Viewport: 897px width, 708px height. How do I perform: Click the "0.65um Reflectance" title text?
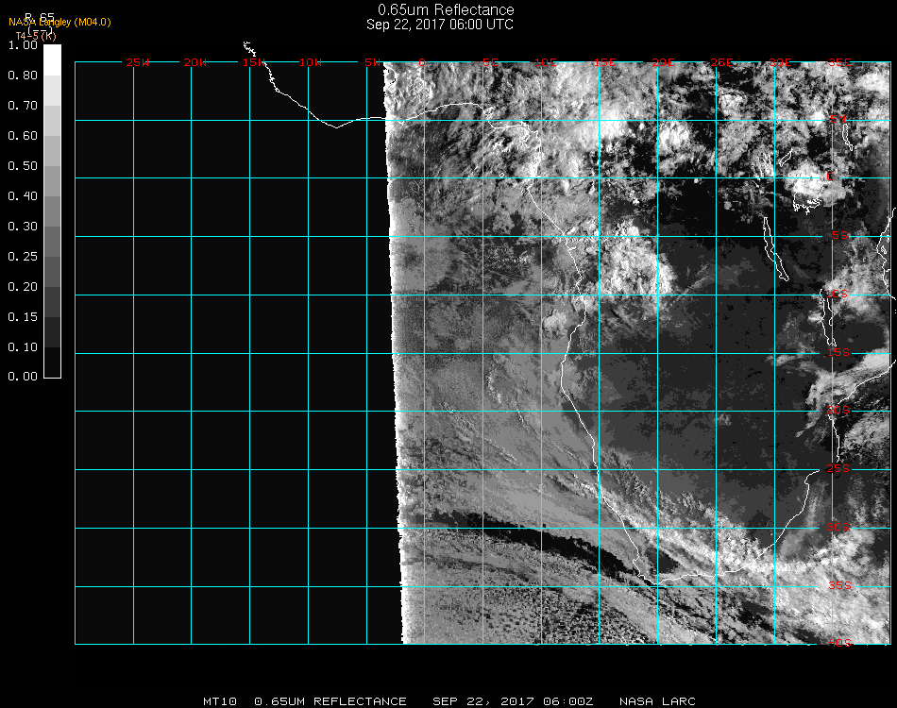440,10
